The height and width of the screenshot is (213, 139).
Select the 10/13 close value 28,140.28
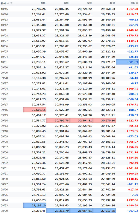108,20
